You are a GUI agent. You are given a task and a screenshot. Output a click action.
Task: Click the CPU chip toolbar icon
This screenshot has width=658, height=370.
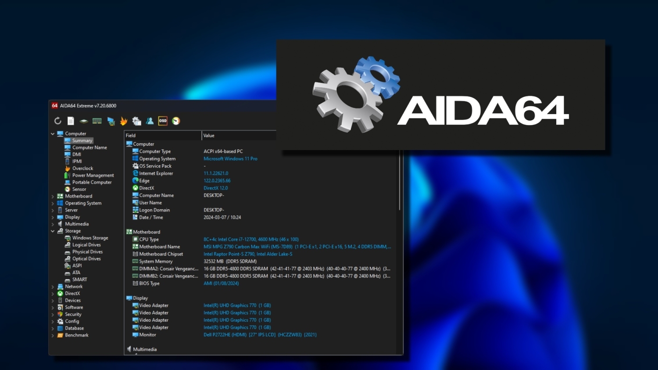coord(84,121)
